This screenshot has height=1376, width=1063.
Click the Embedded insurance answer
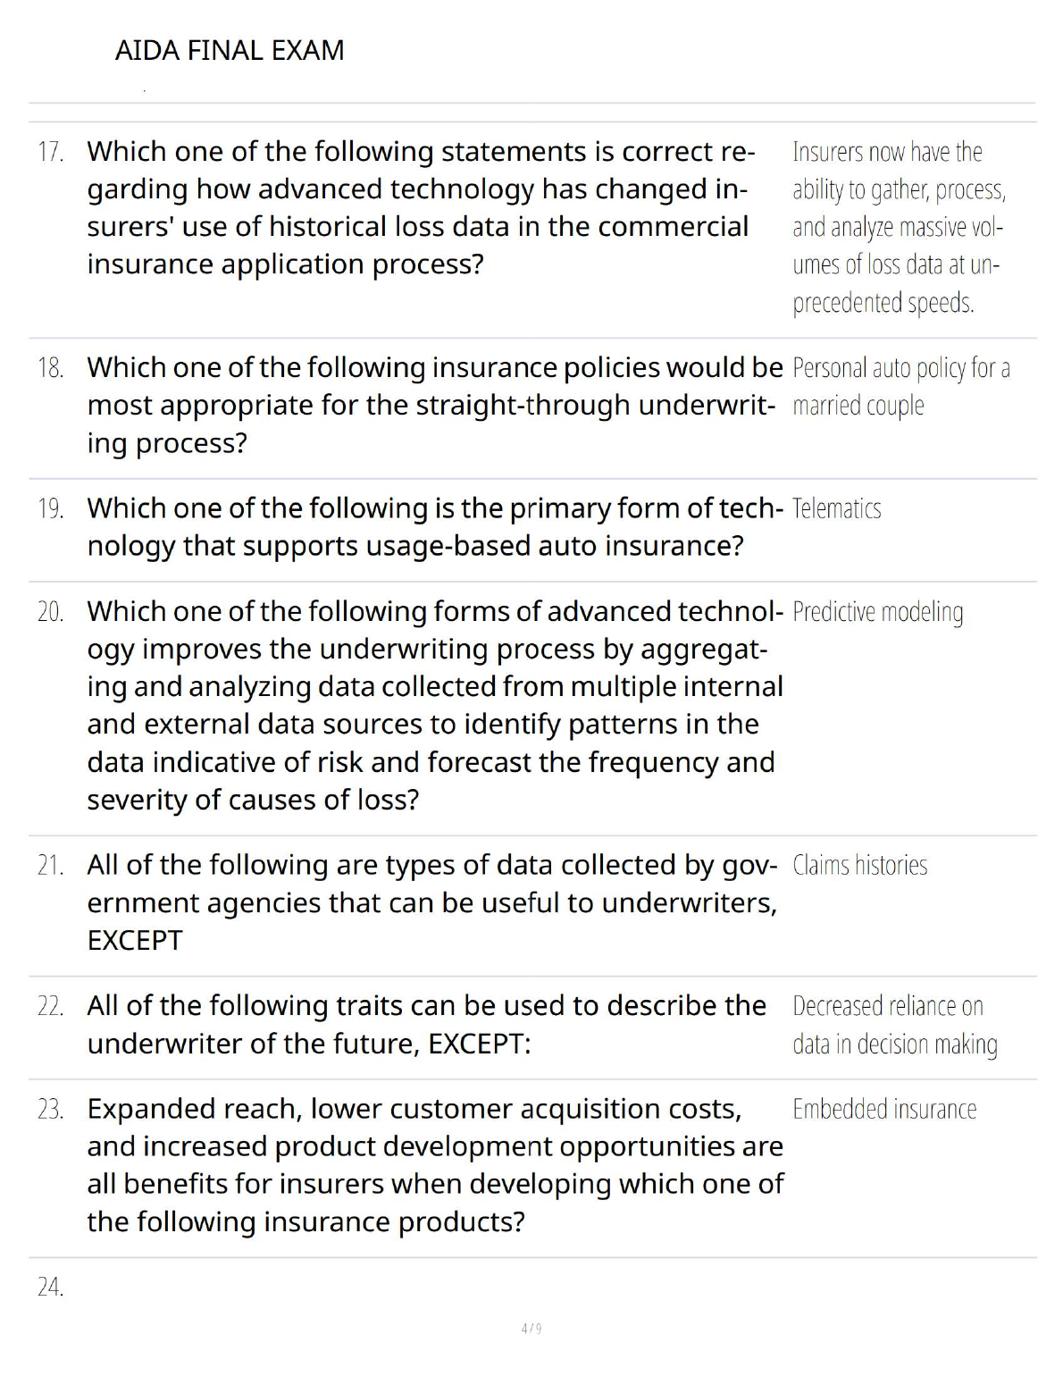(x=884, y=1109)
